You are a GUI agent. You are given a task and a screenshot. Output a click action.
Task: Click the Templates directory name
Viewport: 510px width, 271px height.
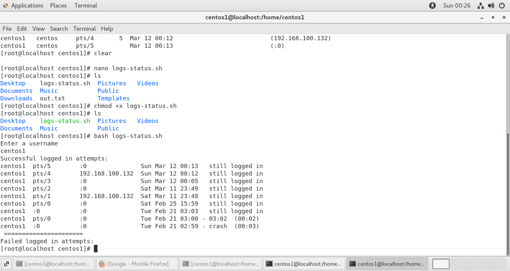pos(114,98)
